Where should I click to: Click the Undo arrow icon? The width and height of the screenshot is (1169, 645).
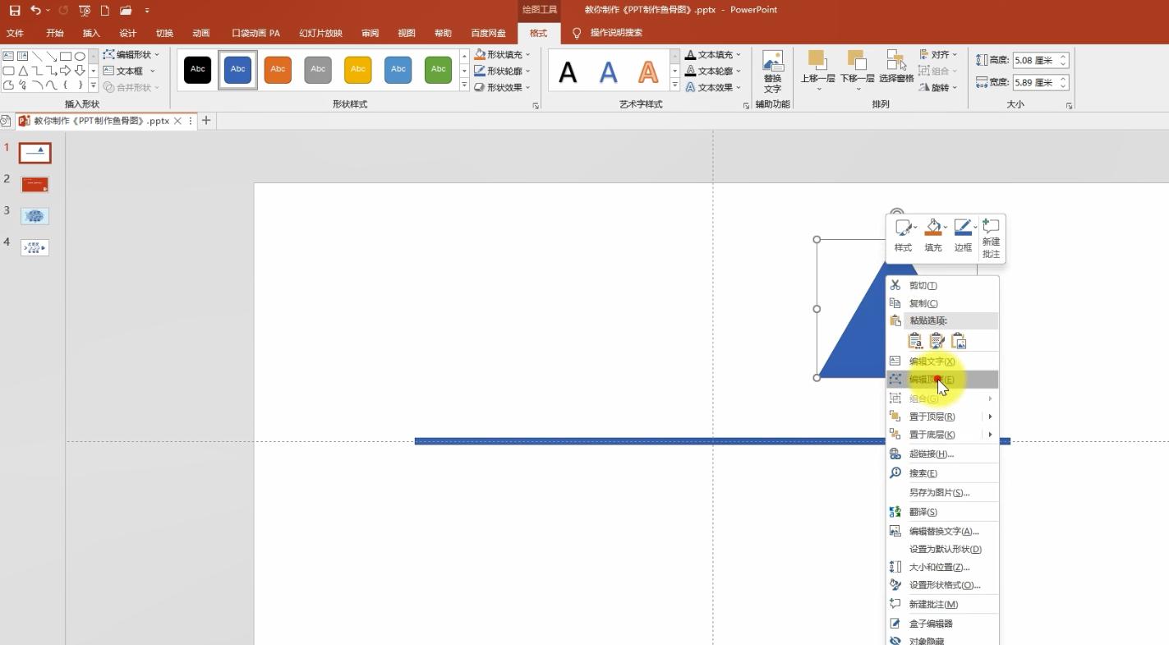[35, 11]
